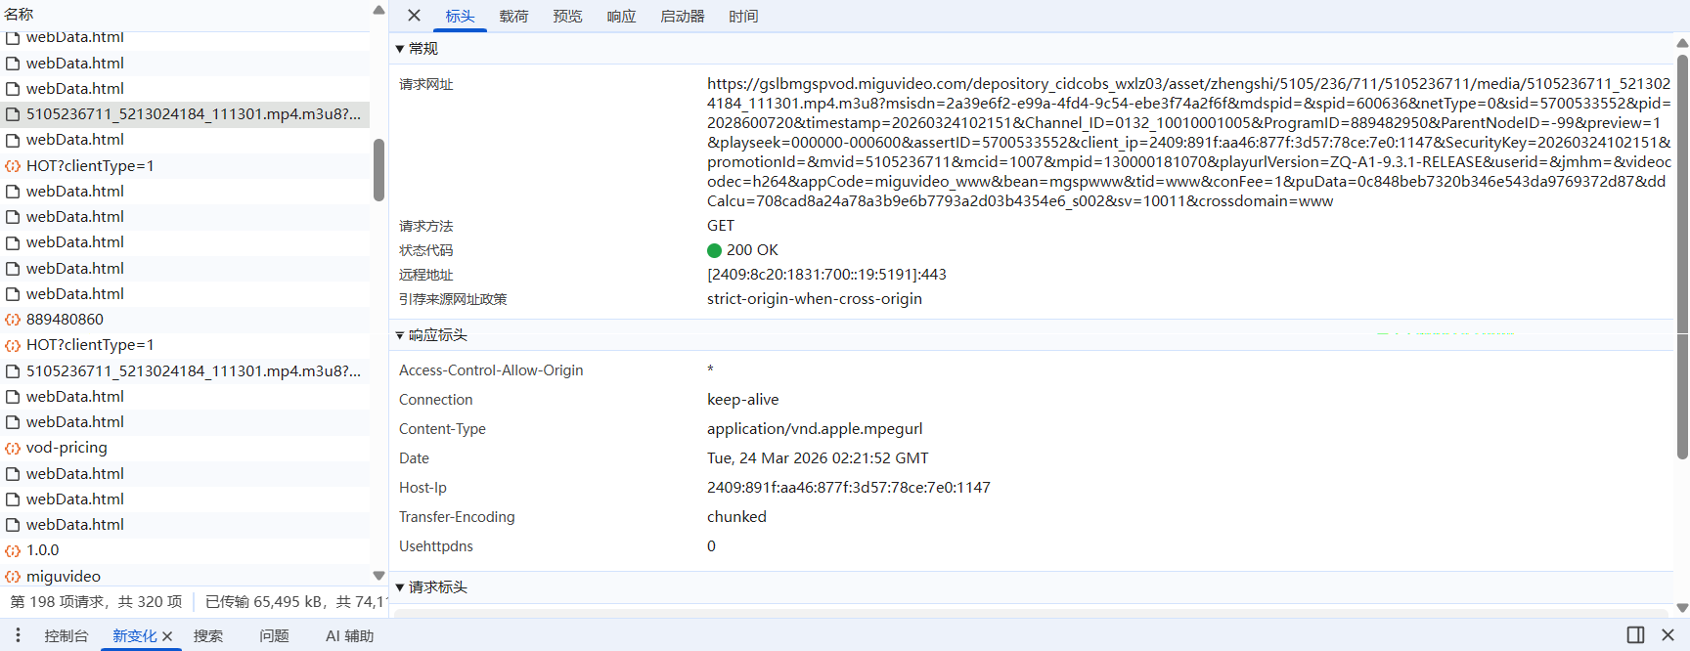
Task: Close the 新变化 drawer tab
Action: (x=167, y=636)
